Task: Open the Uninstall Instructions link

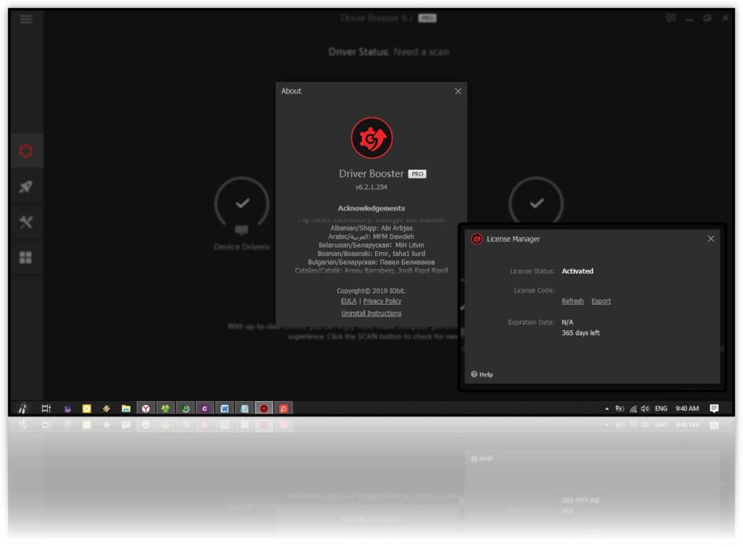Action: (x=371, y=313)
